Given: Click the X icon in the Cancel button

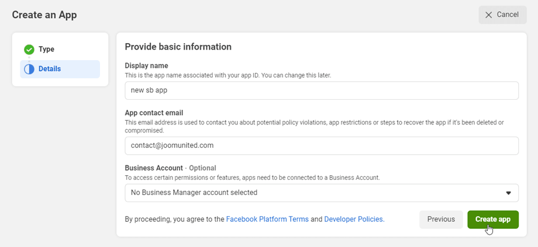Looking at the screenshot, I should pyautogui.click(x=489, y=15).
